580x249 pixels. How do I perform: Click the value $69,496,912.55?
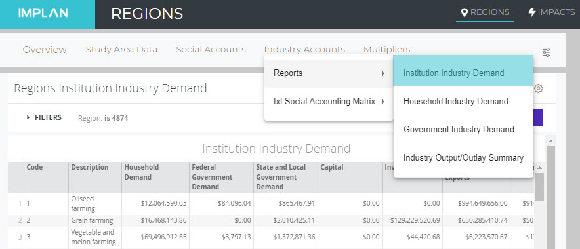(x=163, y=237)
